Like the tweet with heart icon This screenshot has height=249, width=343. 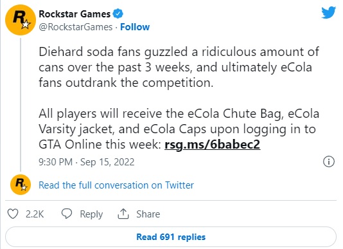point(13,214)
